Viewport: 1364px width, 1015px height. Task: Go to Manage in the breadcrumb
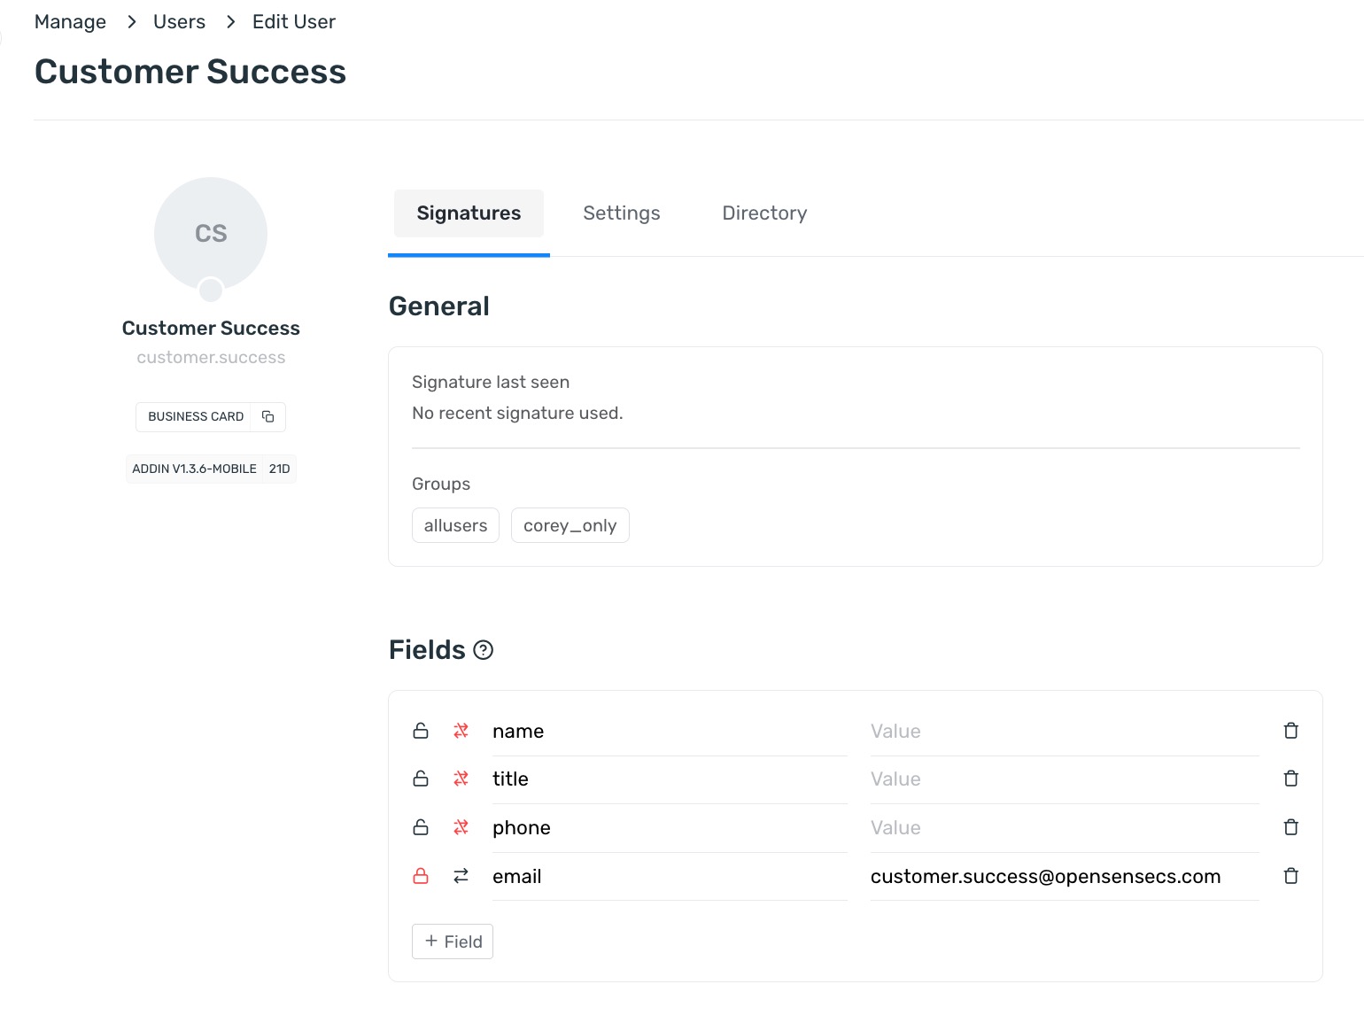tap(70, 22)
